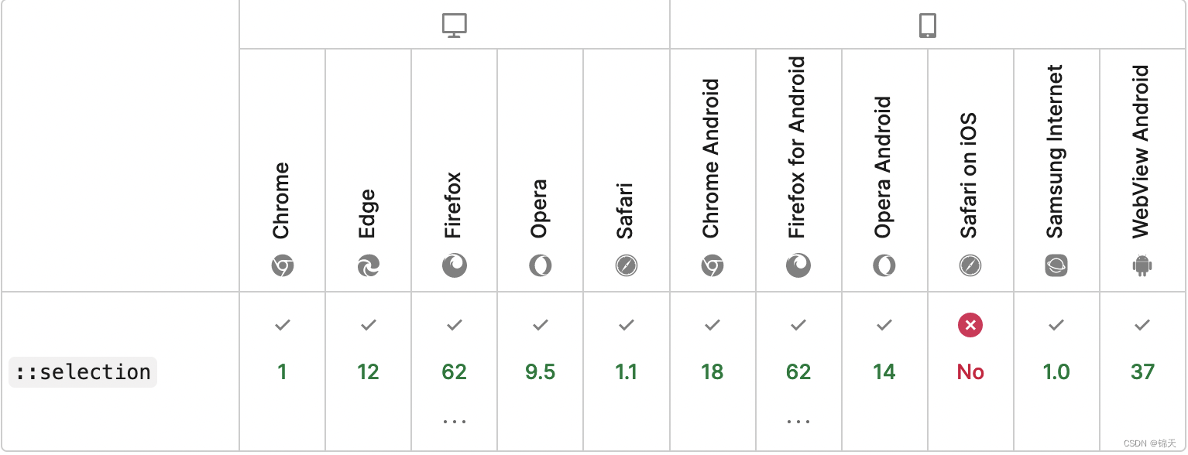Click the Edge version 12 cell
The image size is (1188, 455).
click(369, 371)
